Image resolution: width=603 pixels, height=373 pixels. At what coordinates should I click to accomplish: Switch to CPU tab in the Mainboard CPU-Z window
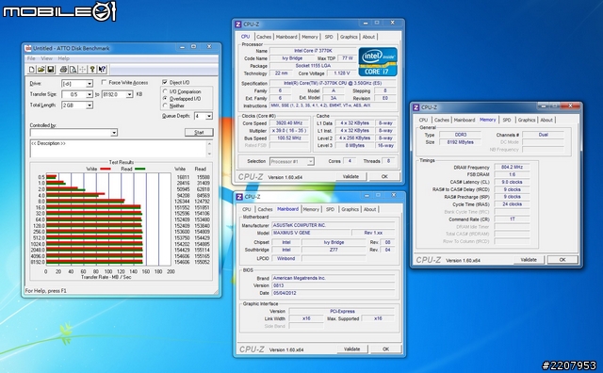click(x=247, y=209)
